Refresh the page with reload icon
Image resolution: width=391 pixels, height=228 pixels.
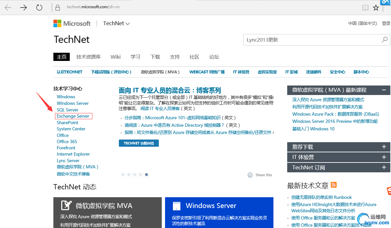39,8
